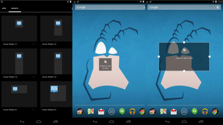
Task: Launch Hangouts from the right screen dock
Action: 194,112
